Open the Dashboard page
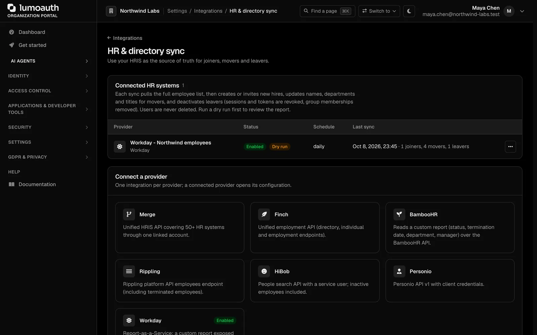Screen dimensions: 537x335 (x=32, y=32)
